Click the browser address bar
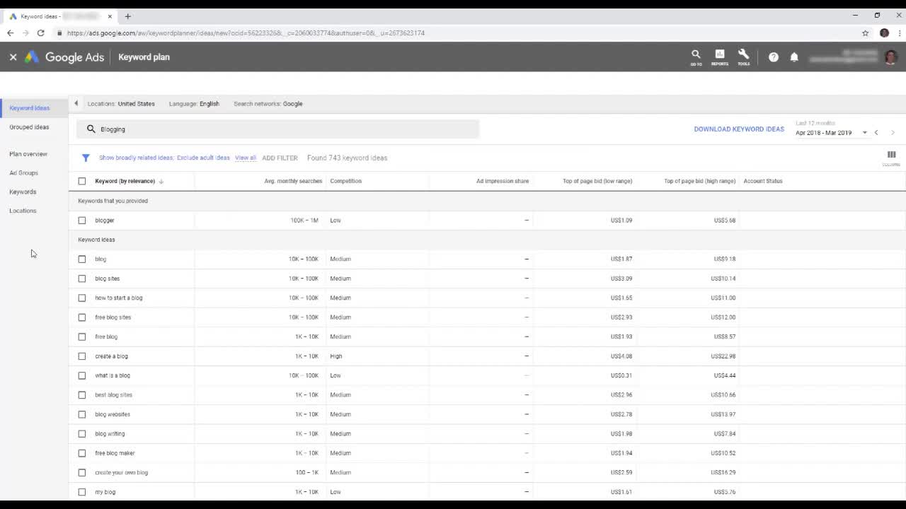 click(453, 33)
